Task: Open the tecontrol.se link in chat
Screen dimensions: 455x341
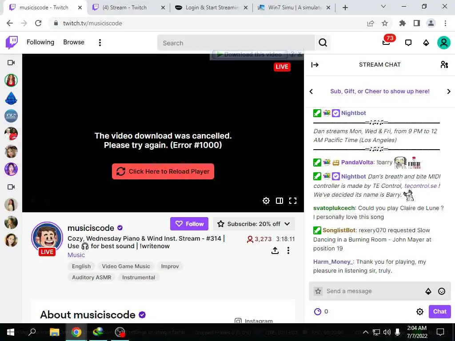Action: click(x=420, y=186)
